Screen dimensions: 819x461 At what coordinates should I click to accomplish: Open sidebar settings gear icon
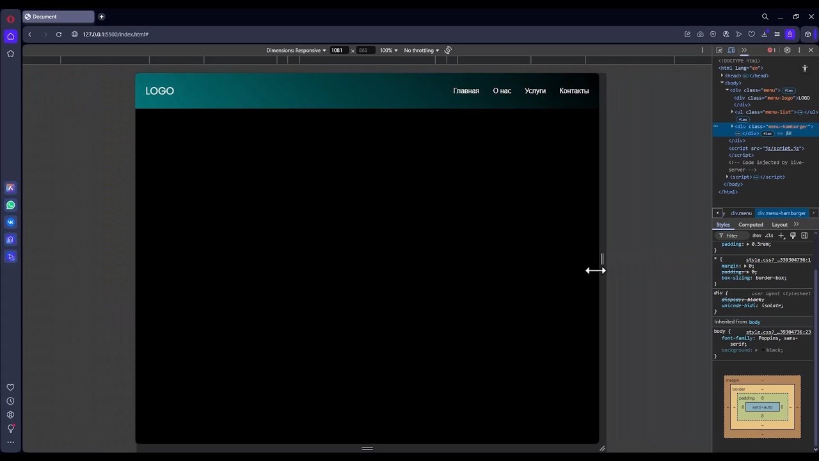click(x=10, y=415)
